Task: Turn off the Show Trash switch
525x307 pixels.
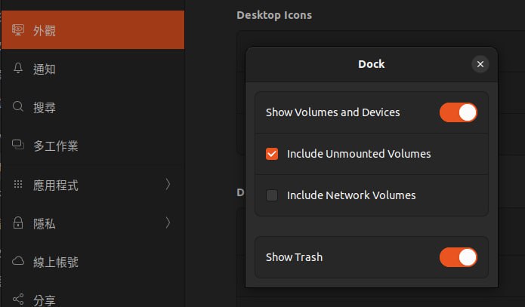Action: 458,257
